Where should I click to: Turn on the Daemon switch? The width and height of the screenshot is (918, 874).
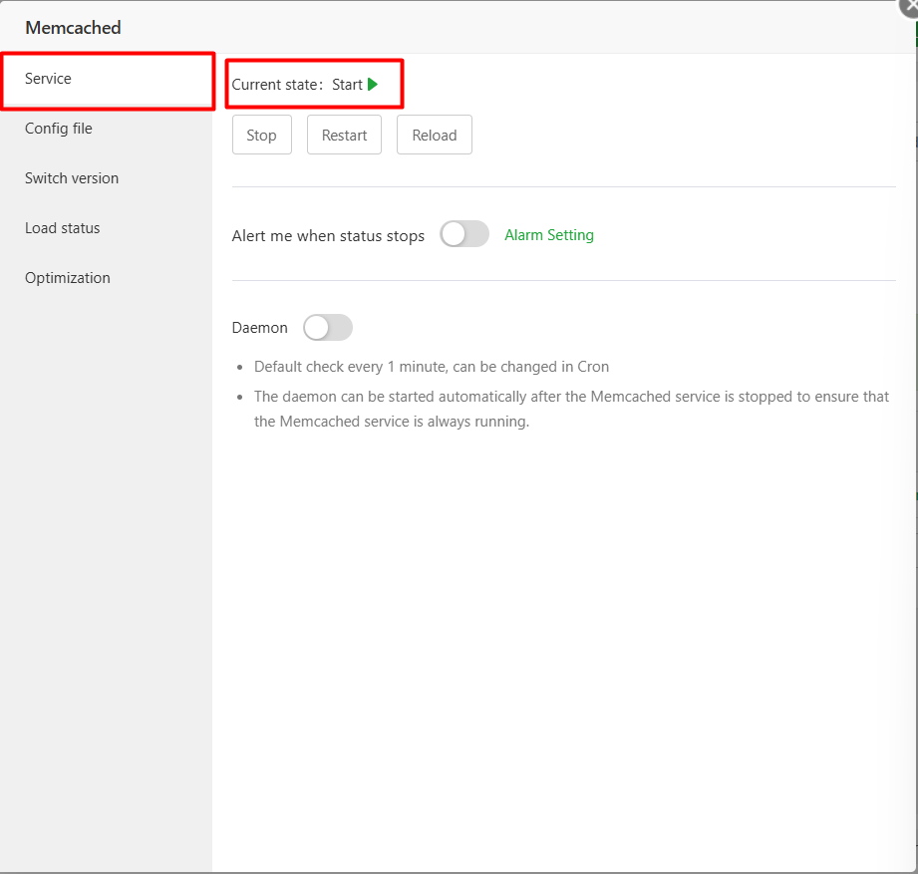click(328, 327)
